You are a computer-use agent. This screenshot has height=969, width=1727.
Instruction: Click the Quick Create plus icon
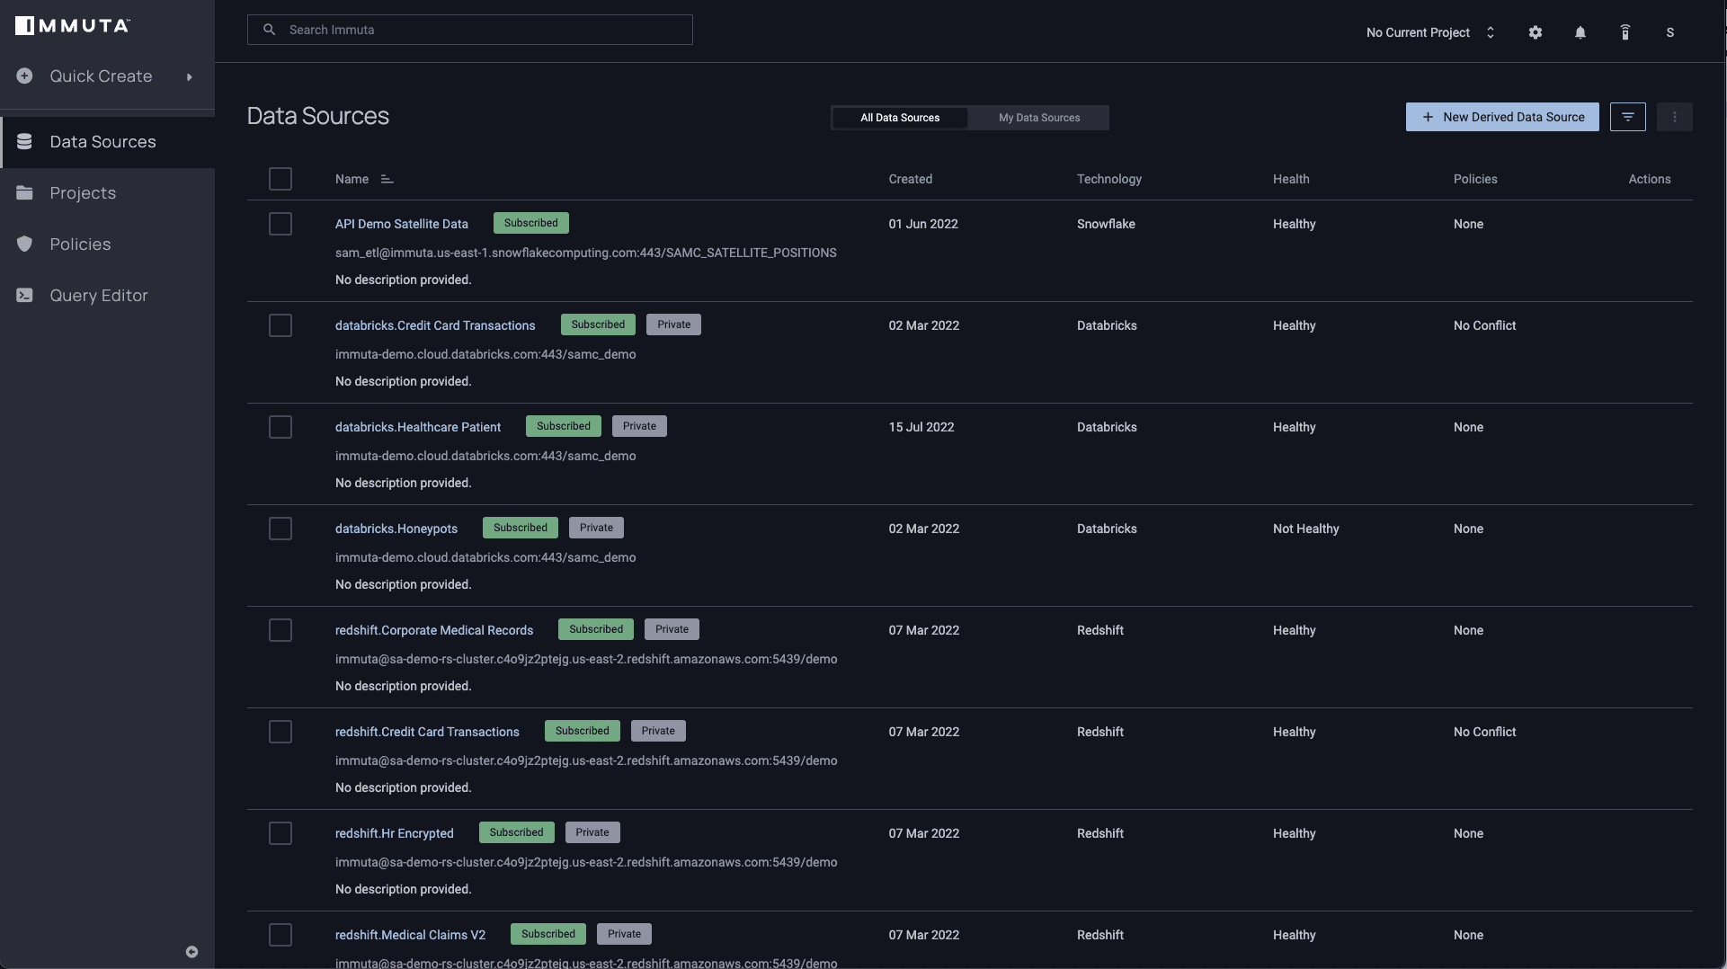tap(24, 76)
